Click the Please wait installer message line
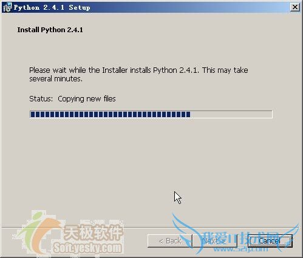303x258 pixels. [138, 70]
